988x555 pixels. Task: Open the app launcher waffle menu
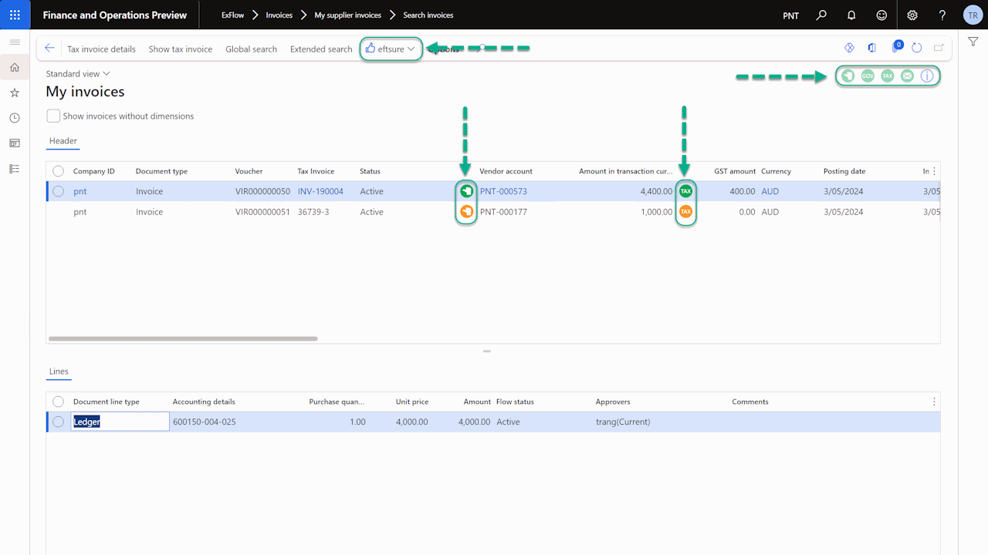click(x=15, y=15)
